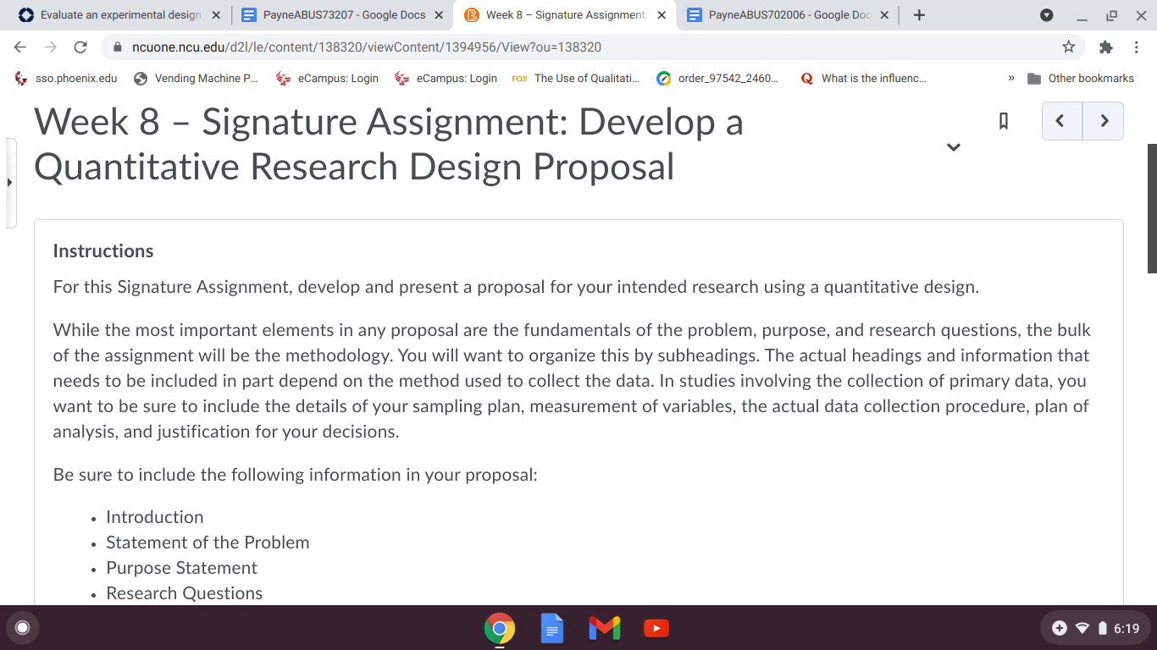Open first eCampus: Login bookmark
Screen dimensions: 1157x650
(x=328, y=78)
